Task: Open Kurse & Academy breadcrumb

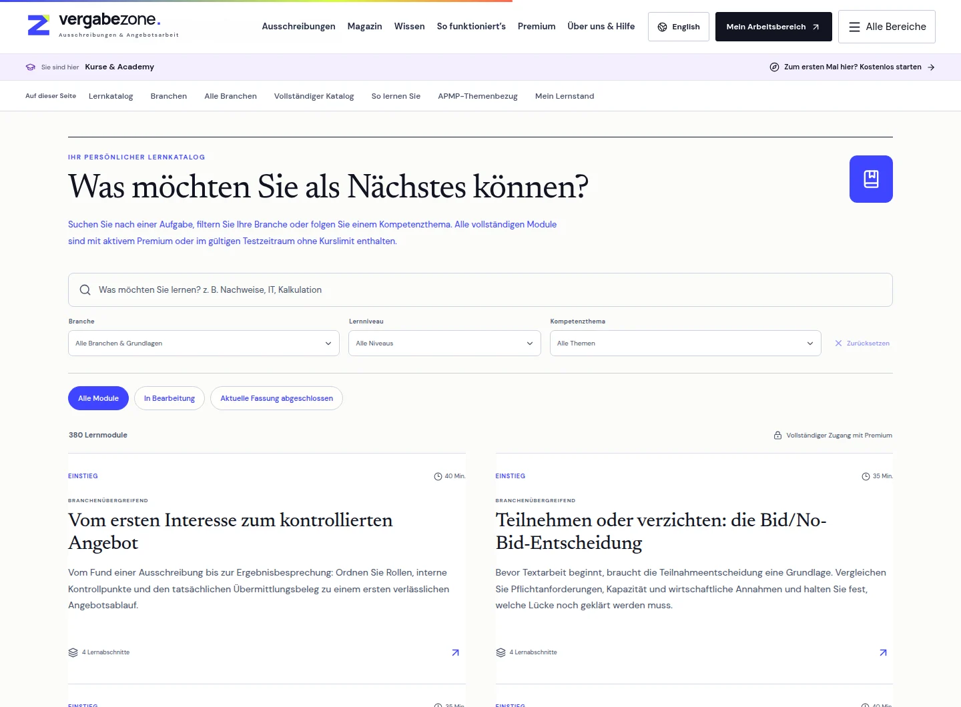Action: coord(119,67)
